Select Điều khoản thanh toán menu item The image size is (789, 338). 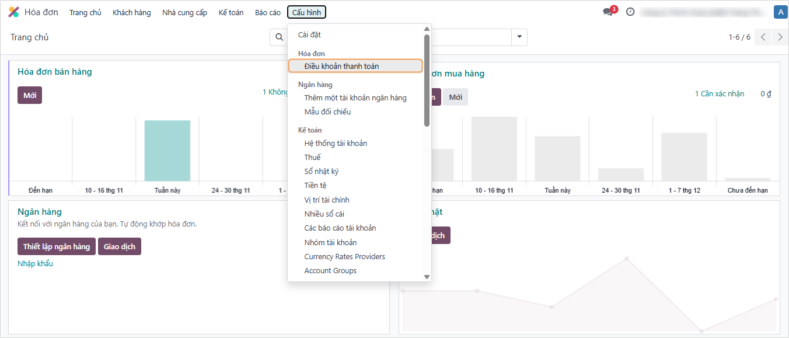click(341, 66)
